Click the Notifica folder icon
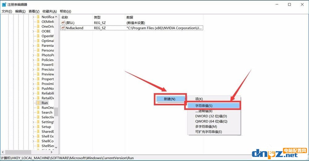The width and height of the screenshot is (309, 161). [x=38, y=17]
